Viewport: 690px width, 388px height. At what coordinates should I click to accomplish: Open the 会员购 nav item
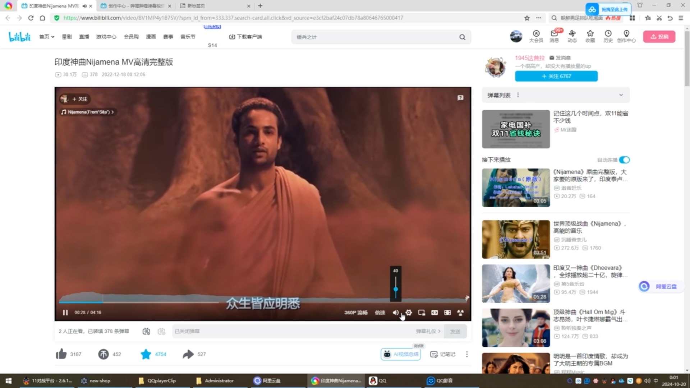tap(131, 37)
